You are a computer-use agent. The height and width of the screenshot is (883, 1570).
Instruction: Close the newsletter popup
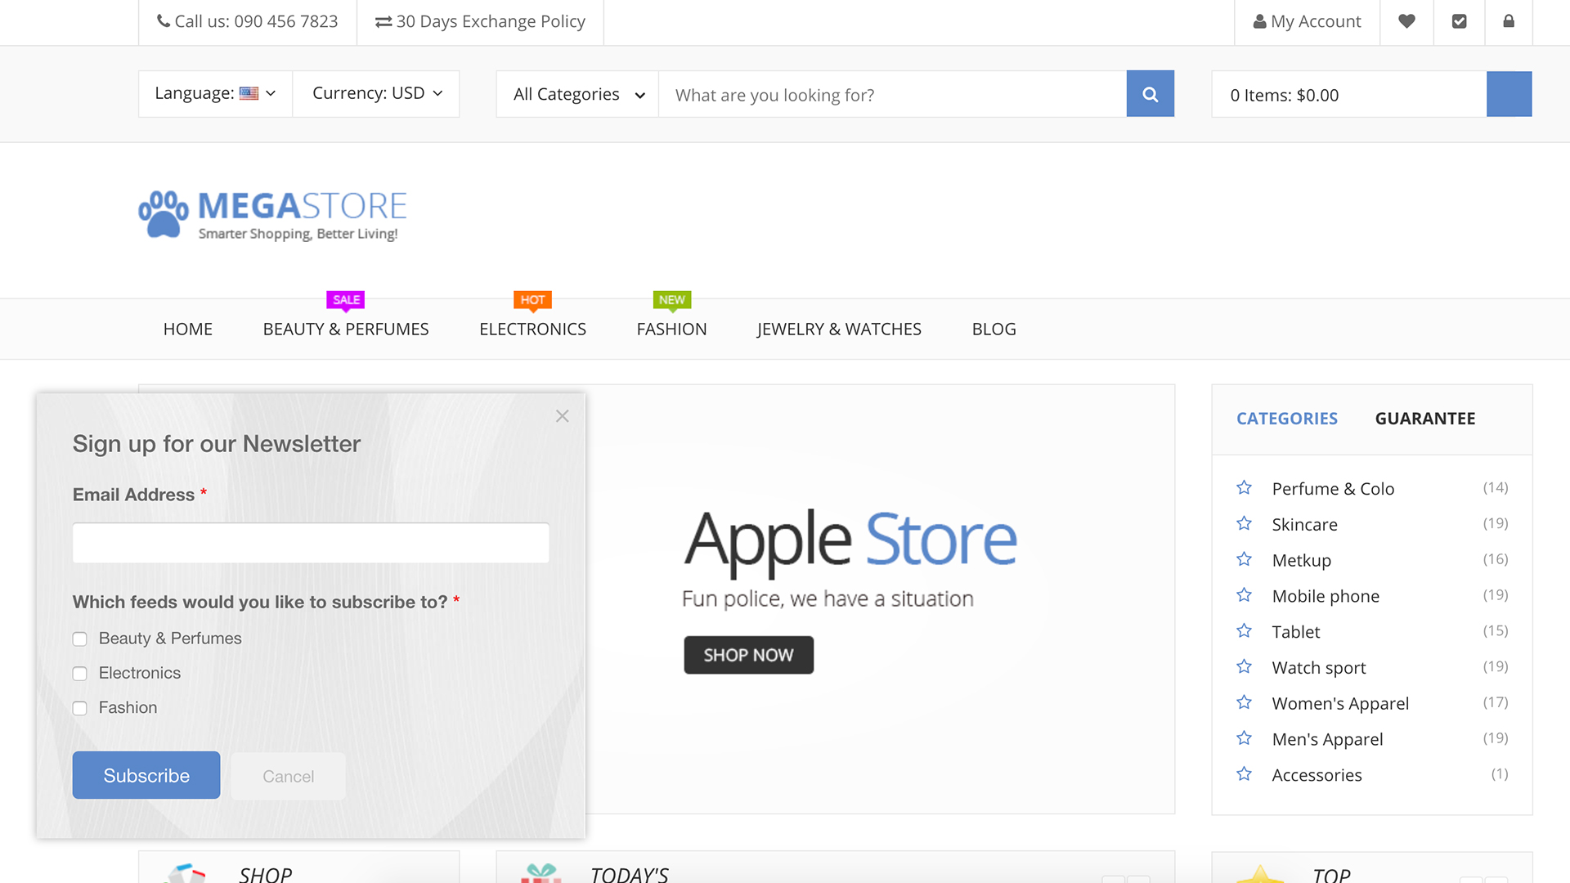click(562, 416)
